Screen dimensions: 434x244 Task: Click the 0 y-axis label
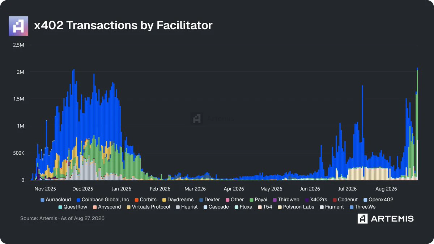[23, 180]
